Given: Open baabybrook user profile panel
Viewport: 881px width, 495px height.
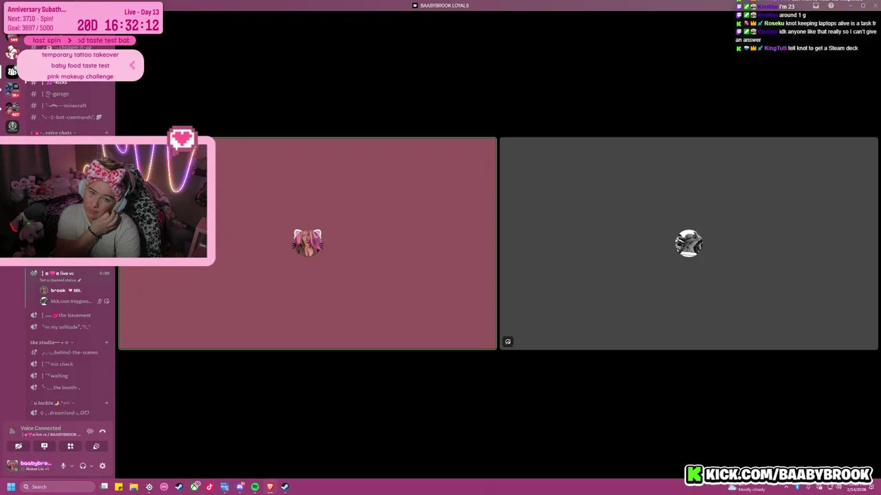Looking at the screenshot, I should (29, 465).
